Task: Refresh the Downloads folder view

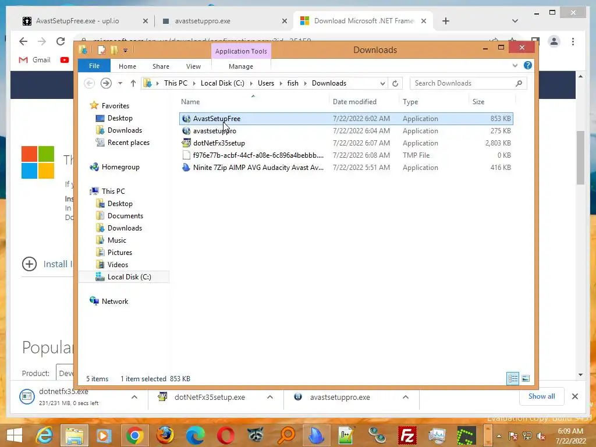Action: [395, 83]
